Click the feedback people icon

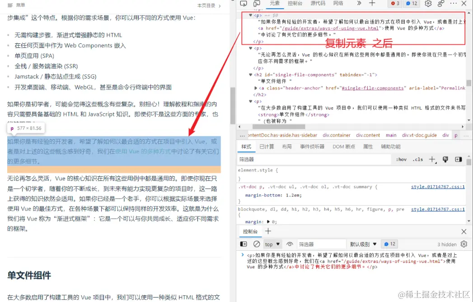point(441,3)
